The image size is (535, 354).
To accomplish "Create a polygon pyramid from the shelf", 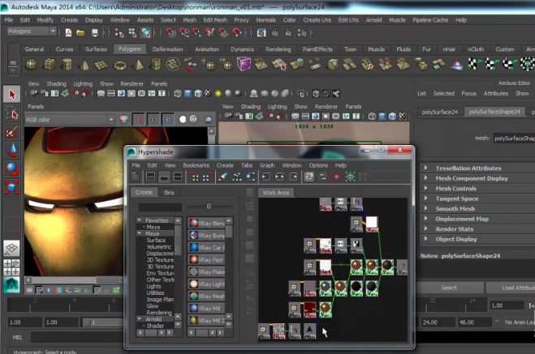I will pos(138,64).
